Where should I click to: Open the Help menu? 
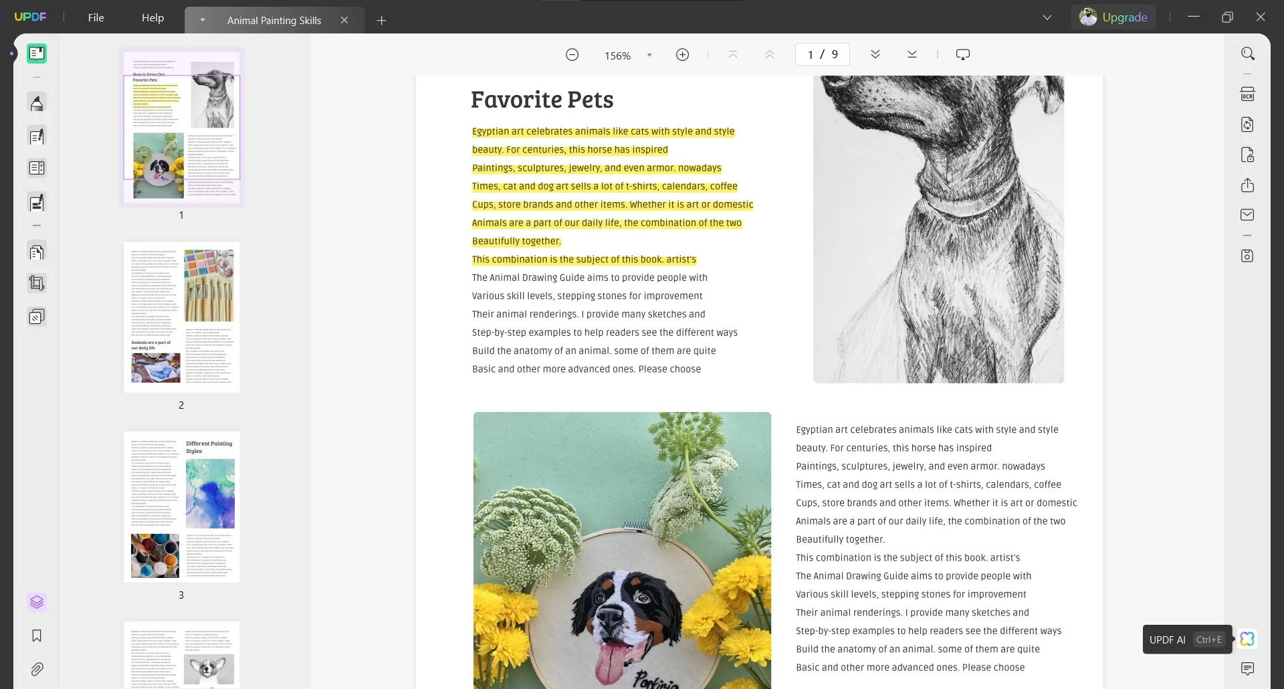tap(152, 18)
